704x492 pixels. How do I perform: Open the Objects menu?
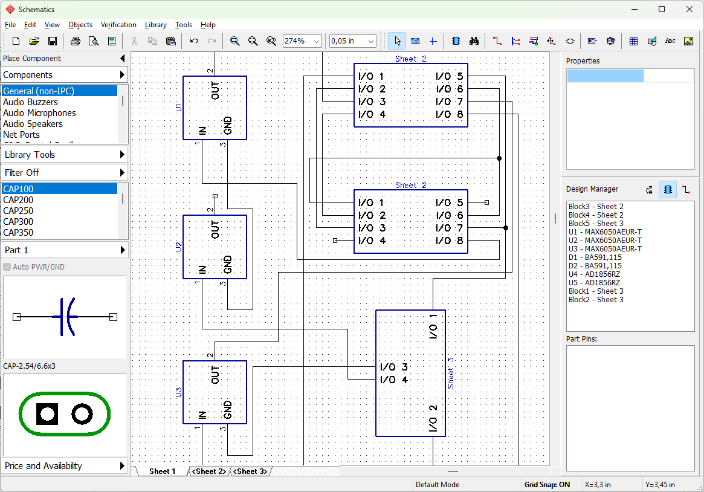(x=80, y=25)
